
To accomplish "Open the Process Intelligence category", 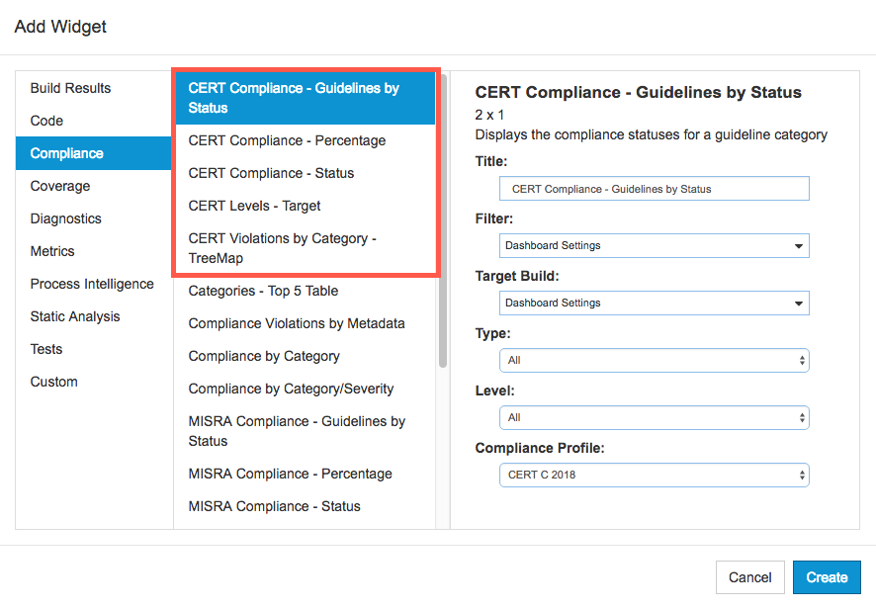I will (x=94, y=284).
